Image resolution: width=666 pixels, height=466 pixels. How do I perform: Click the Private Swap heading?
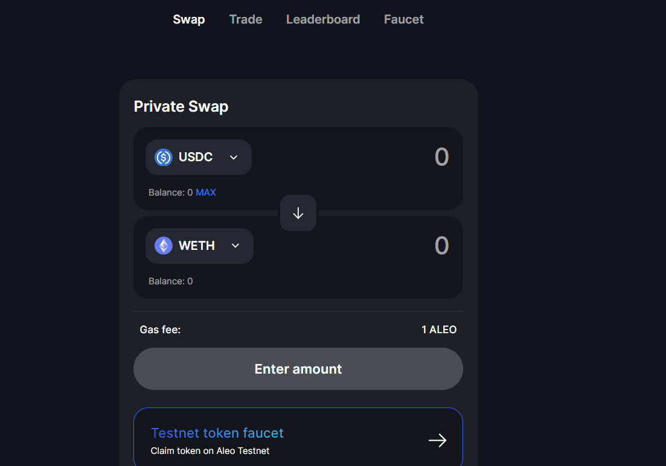click(x=181, y=107)
